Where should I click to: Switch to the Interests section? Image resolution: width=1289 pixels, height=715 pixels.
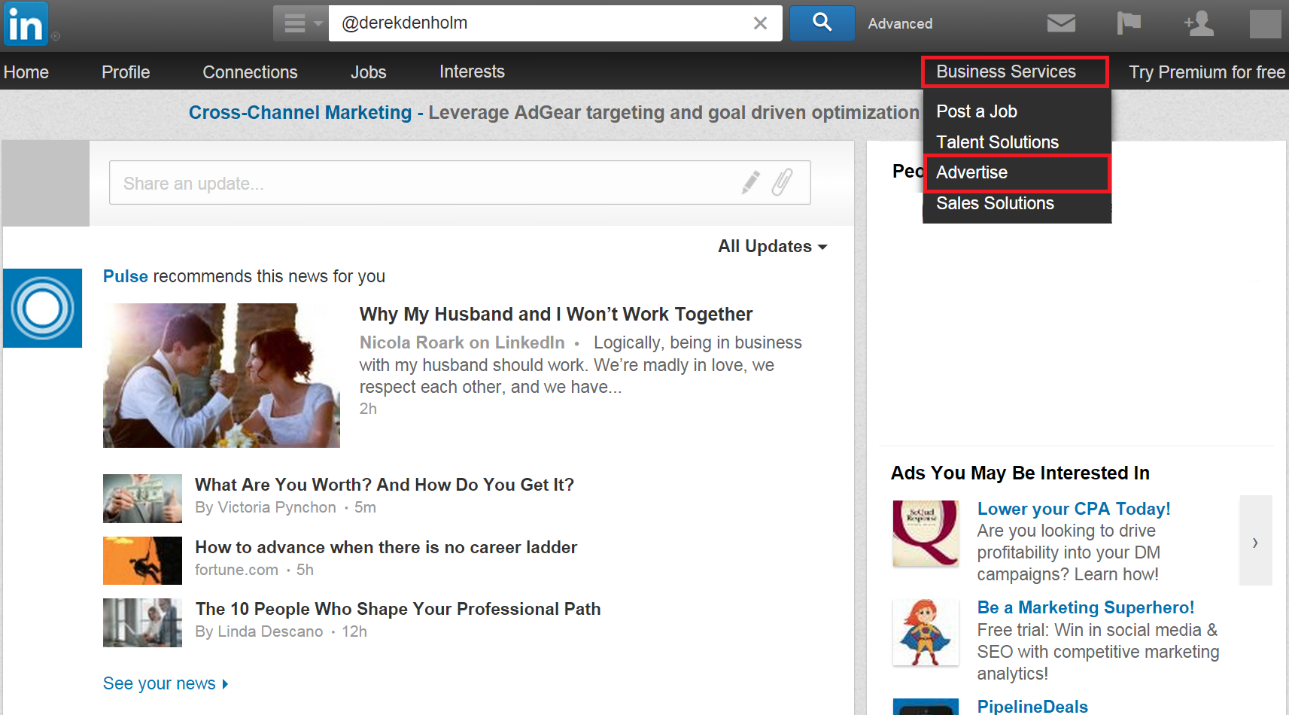coord(472,71)
